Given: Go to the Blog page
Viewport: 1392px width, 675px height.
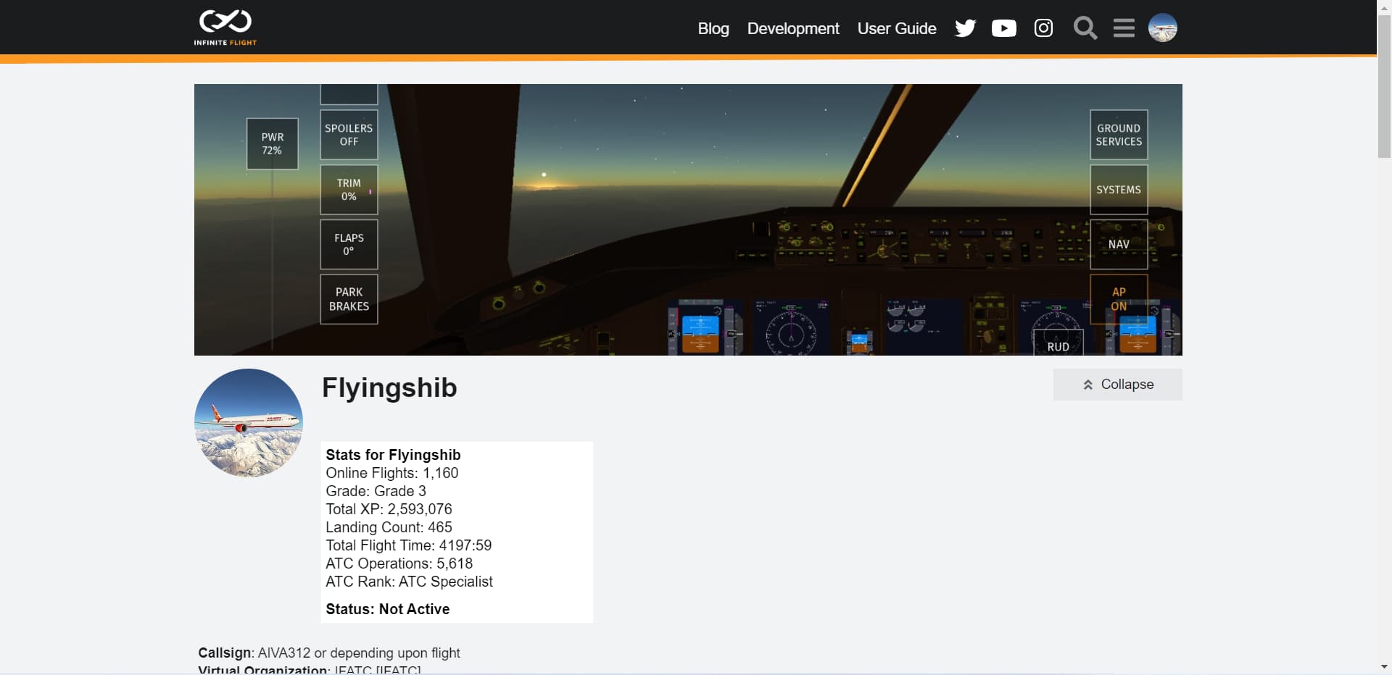Looking at the screenshot, I should (x=713, y=28).
